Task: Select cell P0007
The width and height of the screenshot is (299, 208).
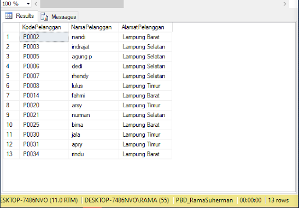Action: coord(44,76)
